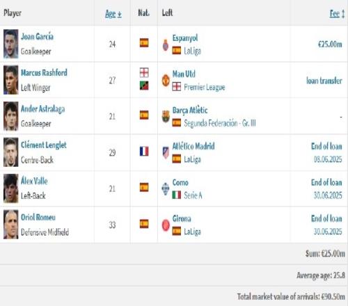Viewport: 348px width, 306px height.
Task: Click the Atlético Madrid crest icon
Action: pos(166,153)
